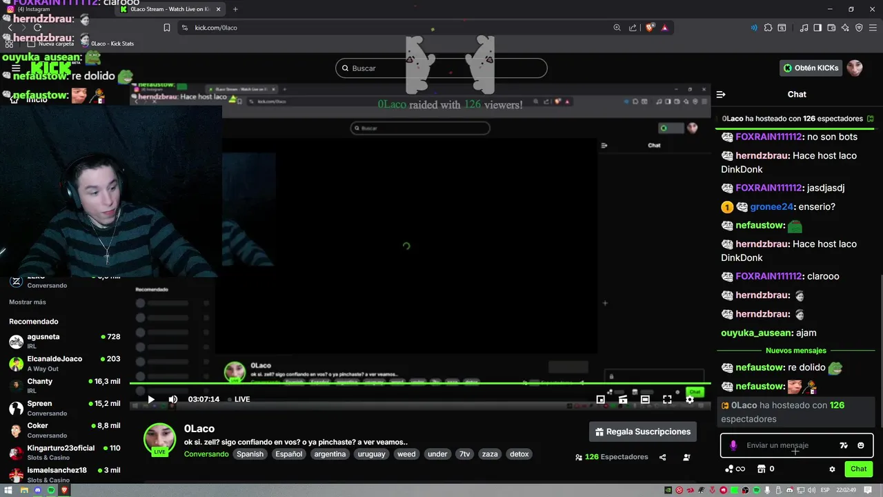883x497 pixels.
Task: Select the uruguay tag
Action: point(372,454)
